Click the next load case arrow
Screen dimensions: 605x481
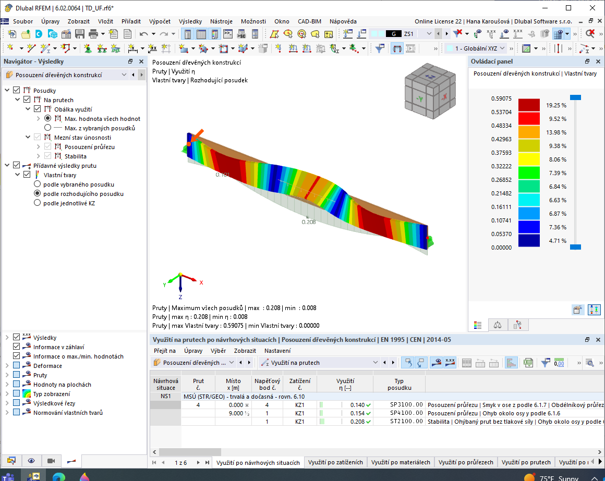447,34
